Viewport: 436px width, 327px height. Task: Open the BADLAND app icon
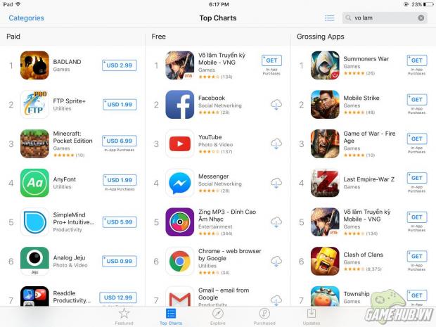coord(34,65)
